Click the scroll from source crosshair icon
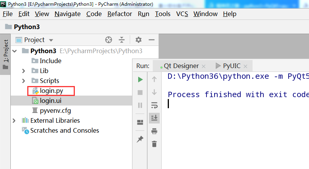This screenshot has height=169, width=309. [109, 40]
